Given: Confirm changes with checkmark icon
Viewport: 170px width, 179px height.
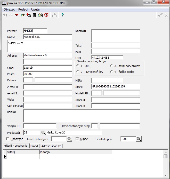Looking at the screenshot, I should pos(160,15).
